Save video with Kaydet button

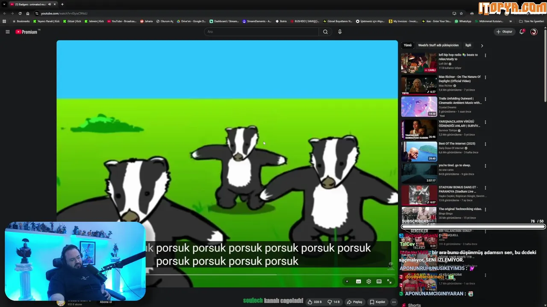tap(377, 302)
